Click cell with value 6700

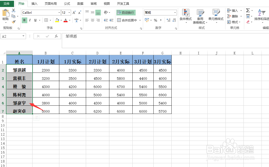pyautogui.click(x=121, y=85)
